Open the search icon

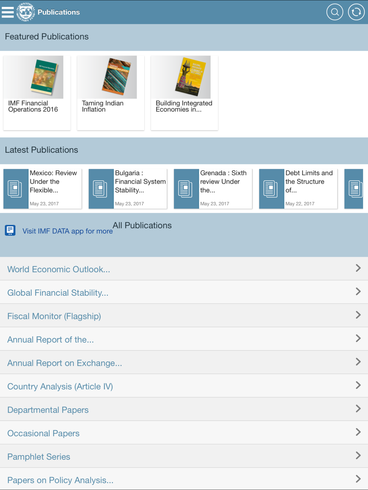tap(335, 12)
